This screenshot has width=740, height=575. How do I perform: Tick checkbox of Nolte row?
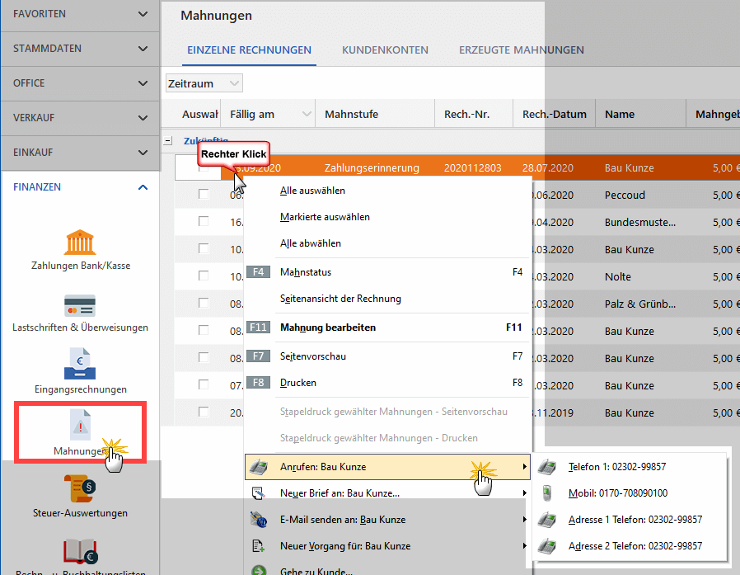tap(204, 276)
